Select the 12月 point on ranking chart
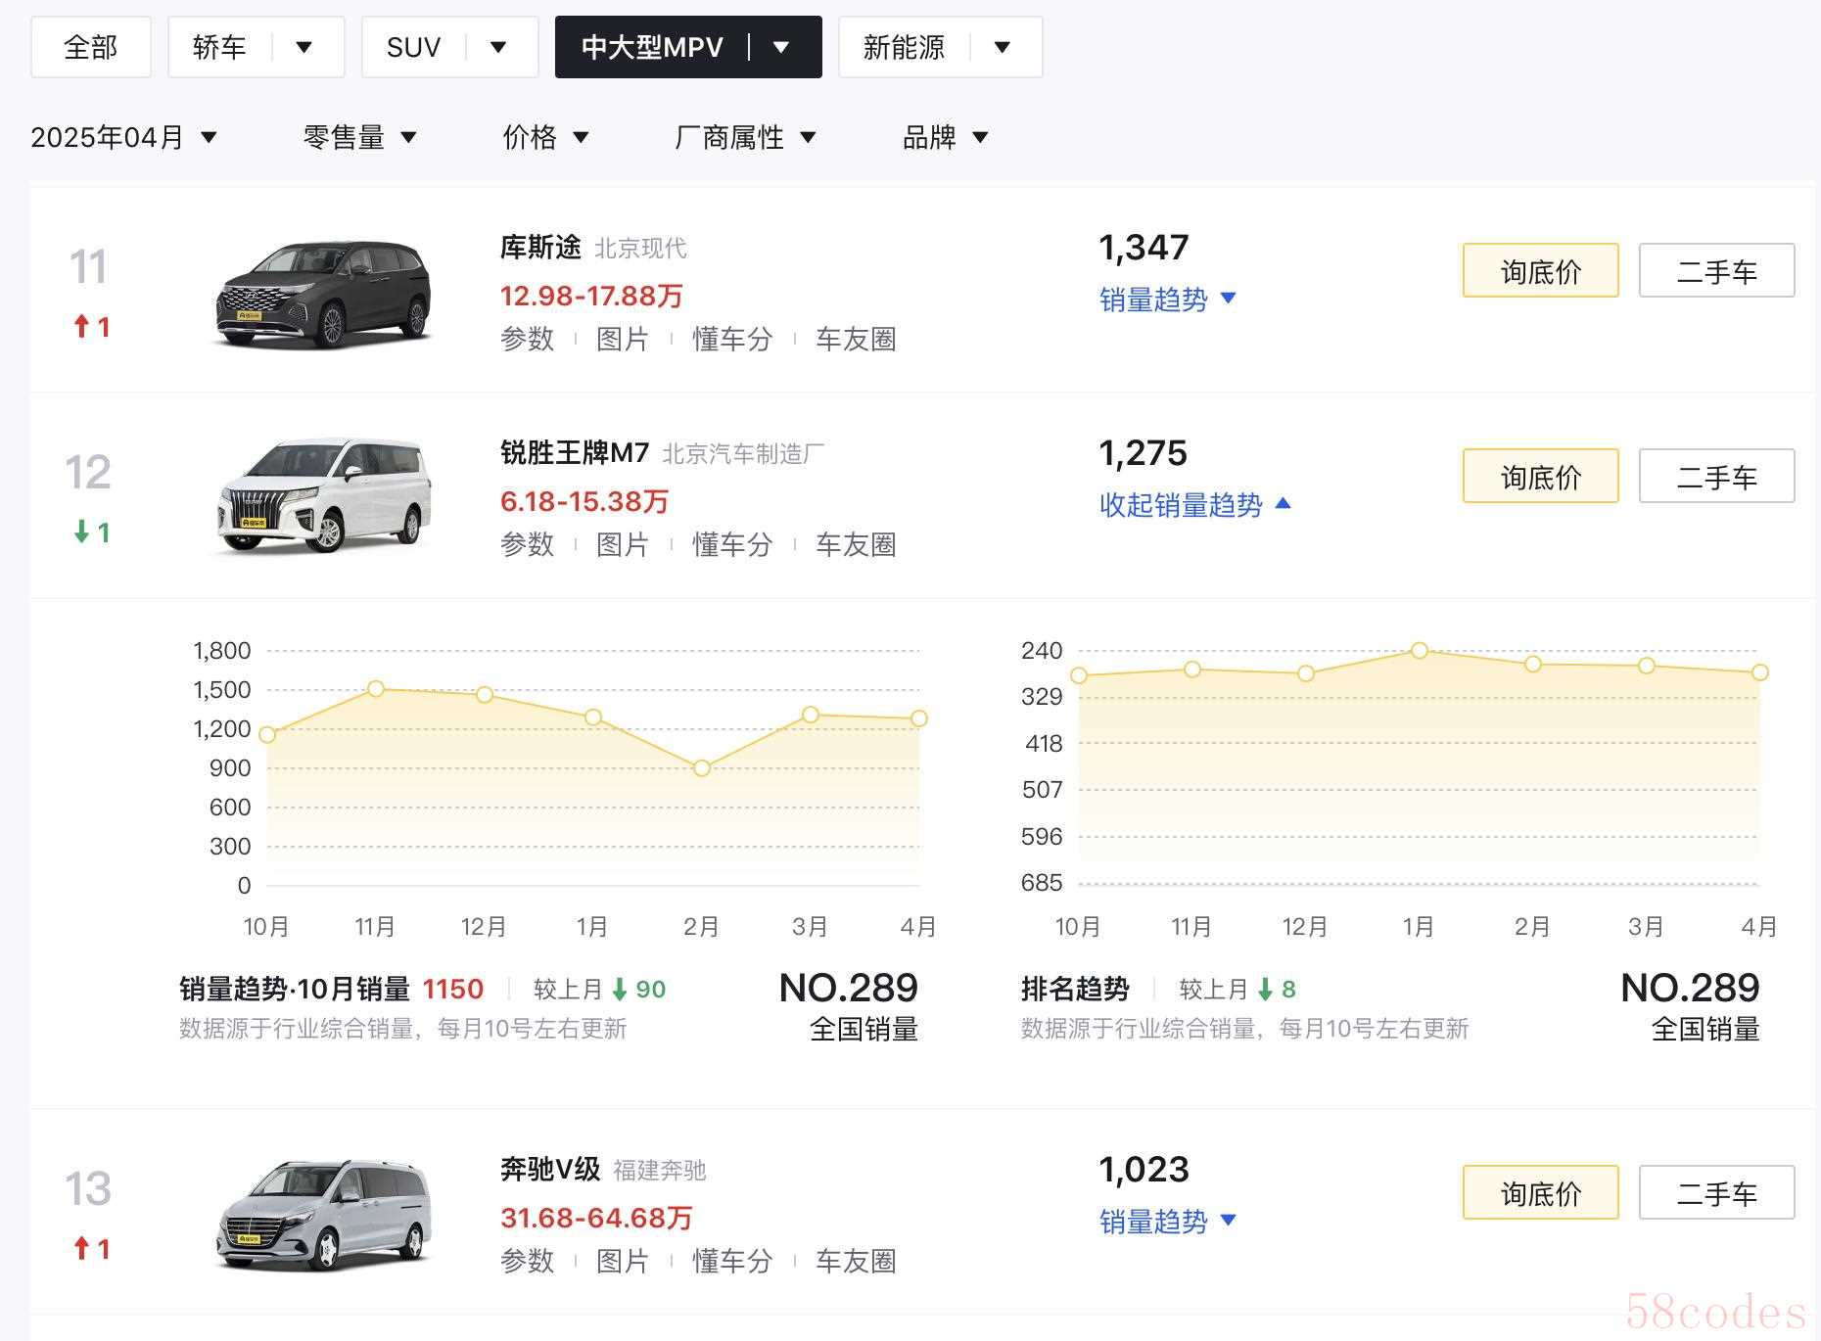Image resolution: width=1821 pixels, height=1341 pixels. [1306, 673]
